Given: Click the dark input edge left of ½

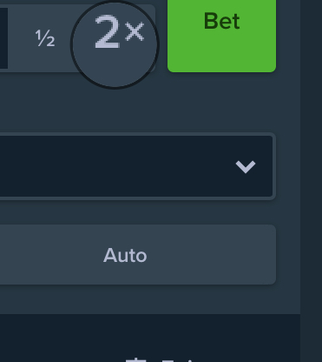Looking at the screenshot, I should coord(3,38).
